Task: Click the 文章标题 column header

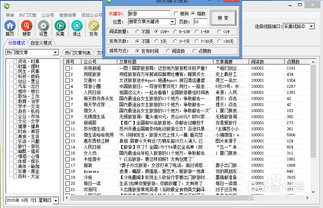Action: point(165,62)
